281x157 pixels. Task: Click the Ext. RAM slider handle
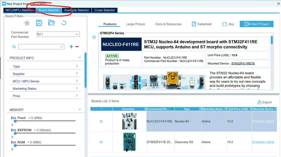15,146
